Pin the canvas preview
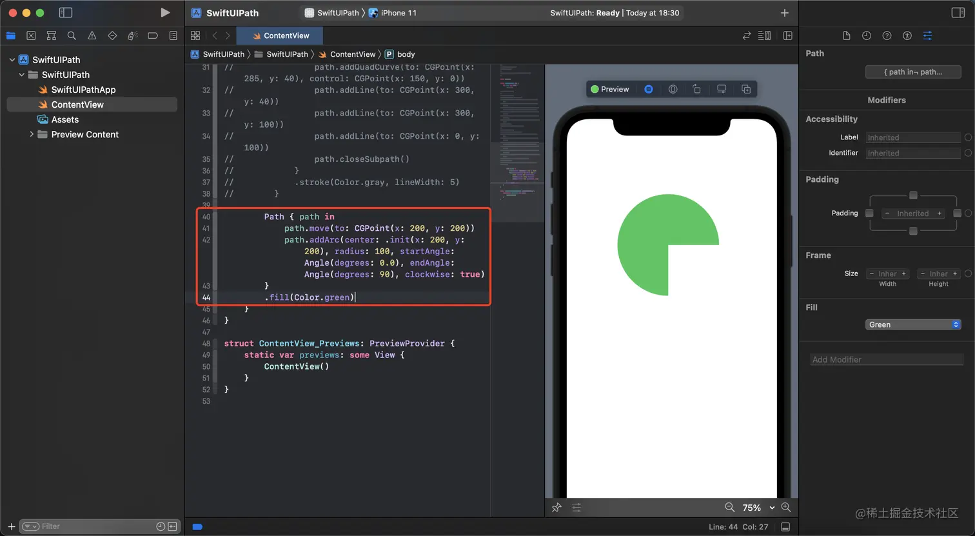This screenshot has width=975, height=536. tap(556, 508)
